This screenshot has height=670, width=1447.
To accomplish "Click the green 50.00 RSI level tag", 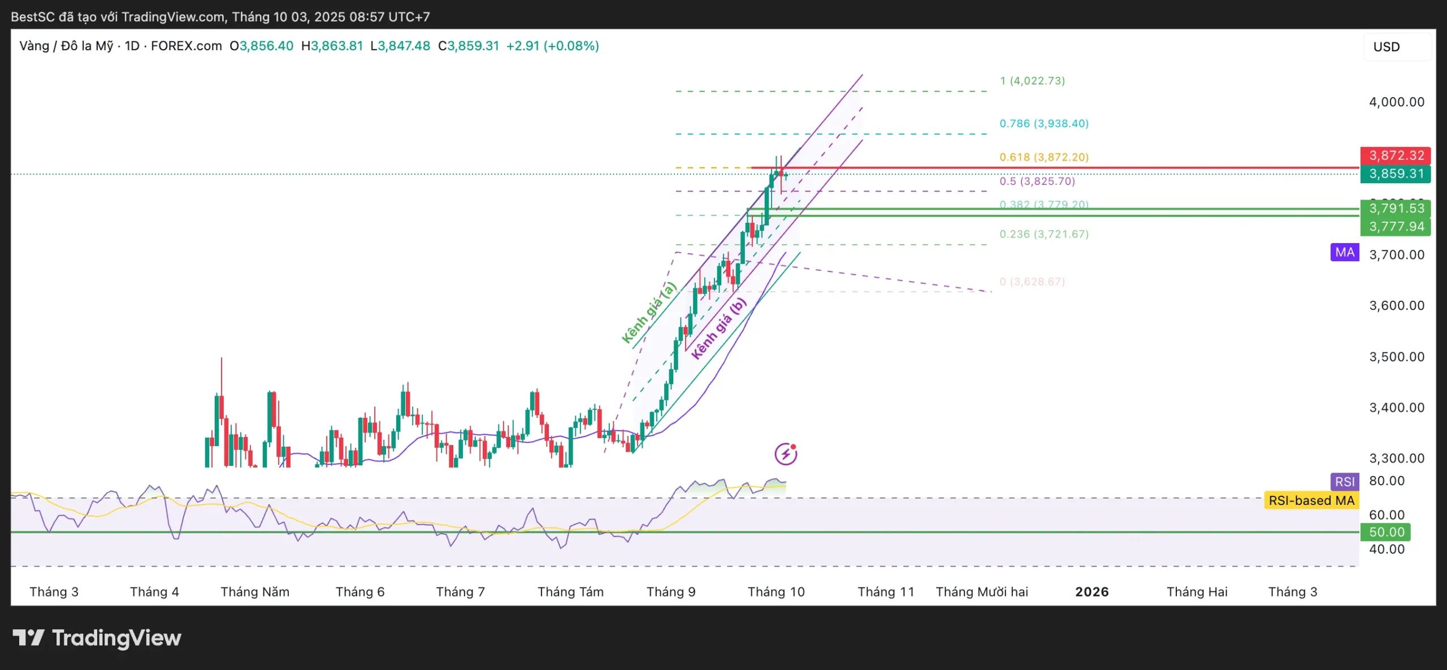I will 1386,532.
